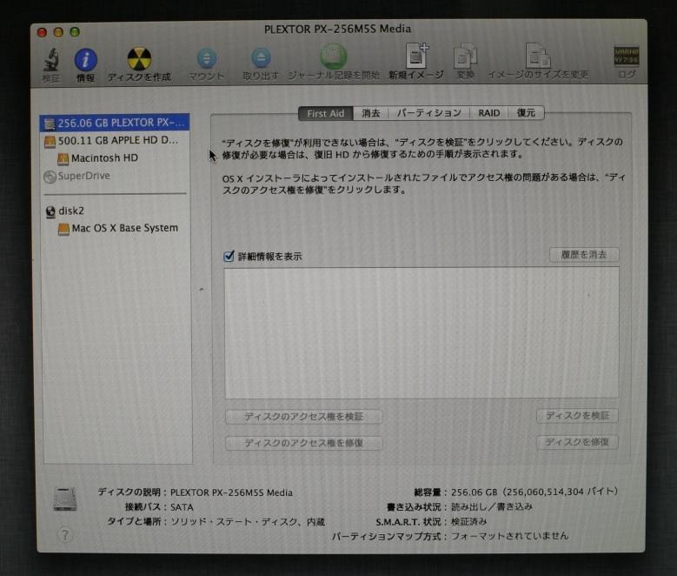Select Mac OS X Base System label
Image resolution: width=677 pixels, height=576 pixels.
point(125,228)
